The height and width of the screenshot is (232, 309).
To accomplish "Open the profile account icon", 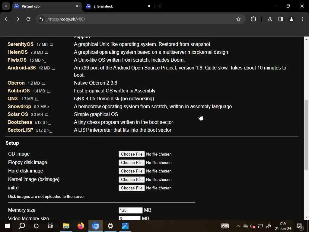I will click(x=291, y=19).
